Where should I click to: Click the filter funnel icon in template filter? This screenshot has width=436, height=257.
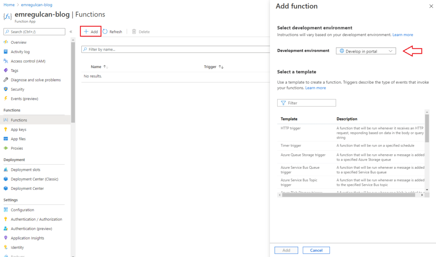click(x=283, y=103)
